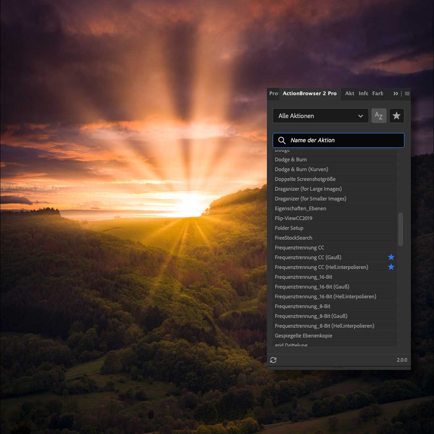
Task: Switch to the Farb tab
Action: [x=378, y=93]
